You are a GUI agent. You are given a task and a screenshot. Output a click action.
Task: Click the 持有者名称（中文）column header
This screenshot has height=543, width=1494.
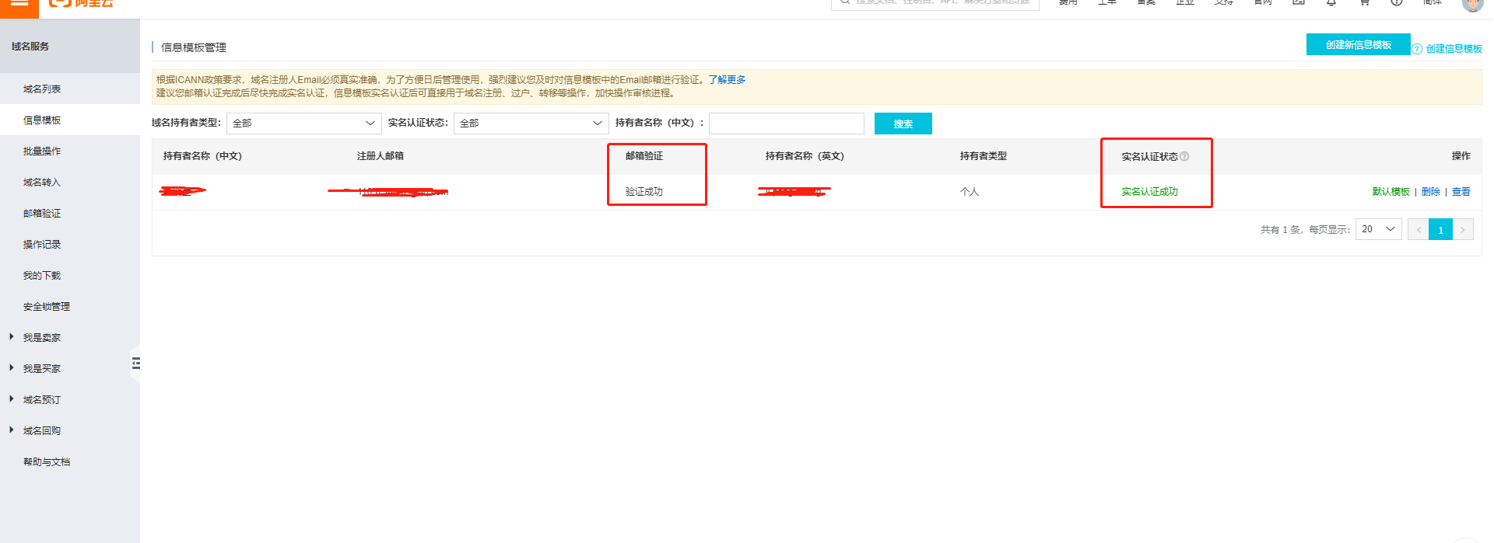[202, 155]
